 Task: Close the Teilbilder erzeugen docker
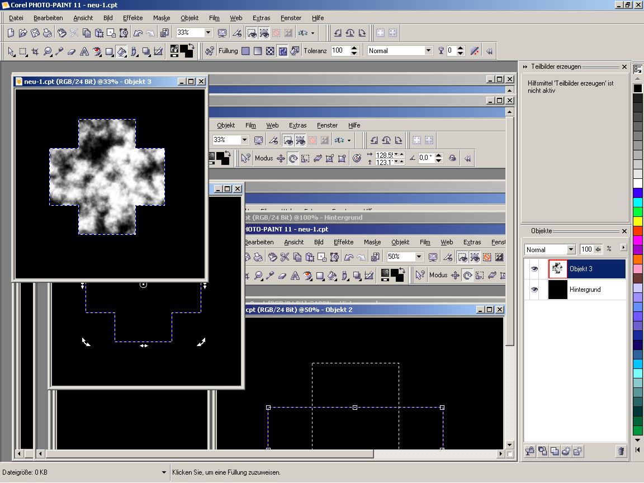pos(624,67)
